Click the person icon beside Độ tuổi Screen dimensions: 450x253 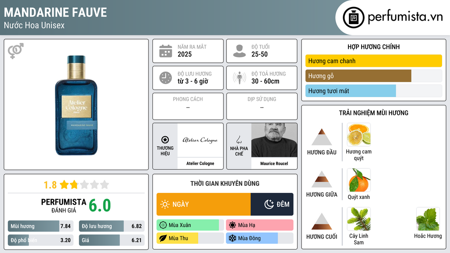click(x=240, y=51)
